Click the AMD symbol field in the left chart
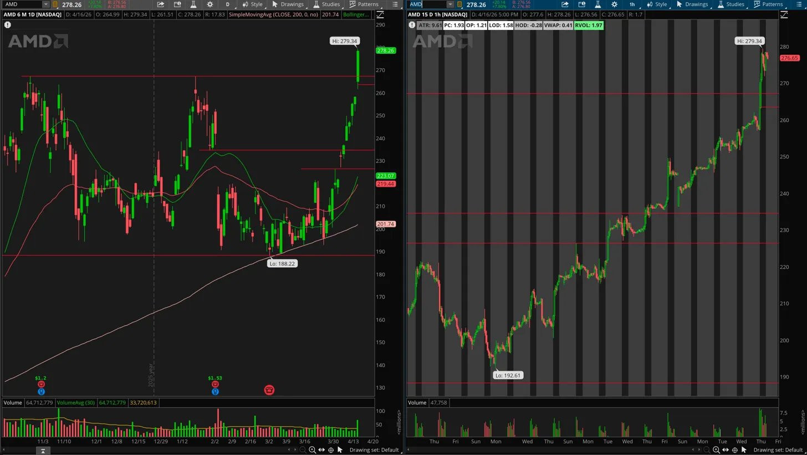 click(x=23, y=4)
